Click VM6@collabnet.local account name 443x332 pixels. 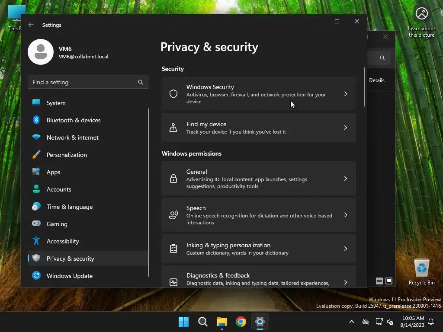(83, 57)
